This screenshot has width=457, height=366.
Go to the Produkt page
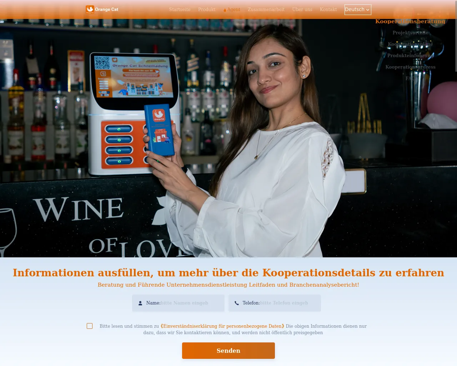click(x=207, y=10)
